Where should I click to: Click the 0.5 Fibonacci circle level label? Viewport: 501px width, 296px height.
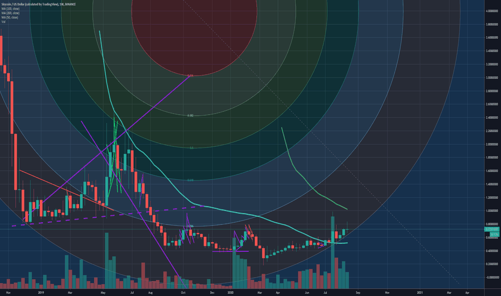coord(191,148)
